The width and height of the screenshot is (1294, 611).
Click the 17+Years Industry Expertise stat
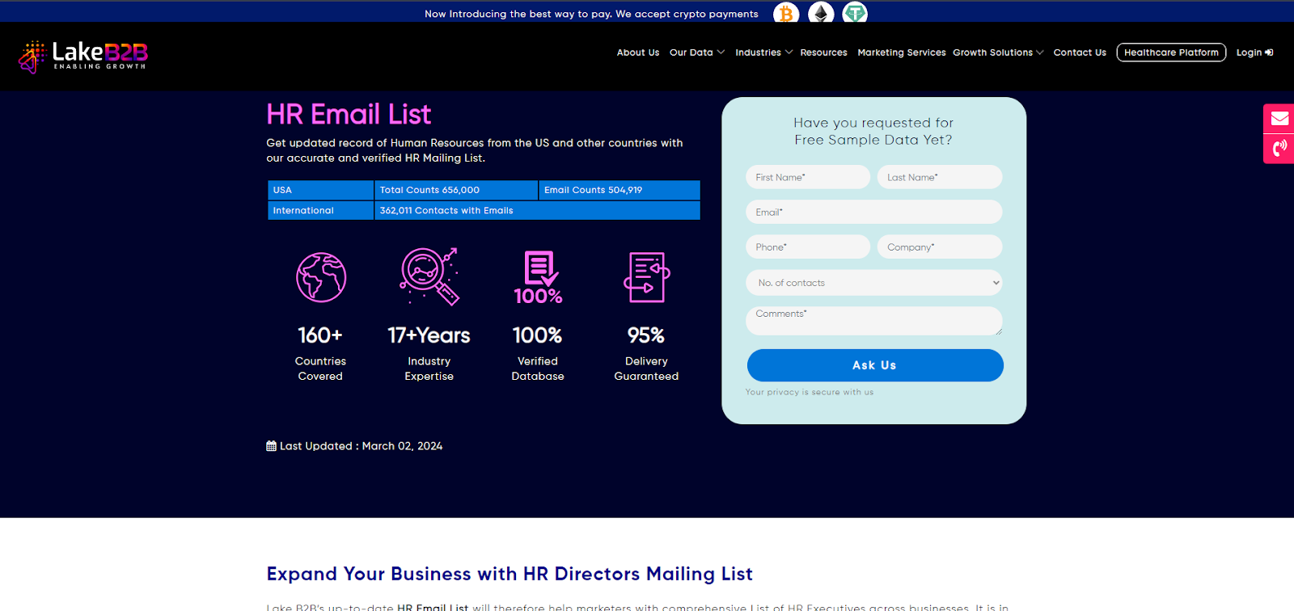429,352
